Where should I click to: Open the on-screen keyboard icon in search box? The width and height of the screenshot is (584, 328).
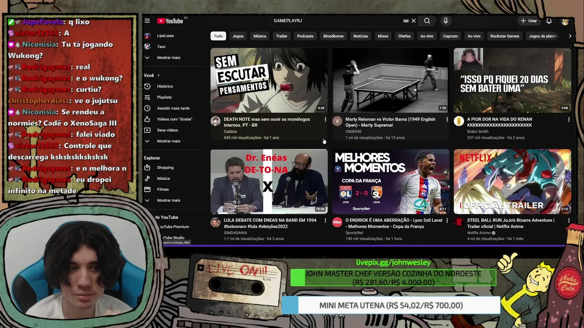click(x=406, y=21)
